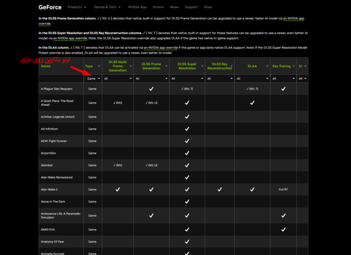This screenshot has width=351, height=255.
Task: Open the Products menu
Action: [77, 7]
